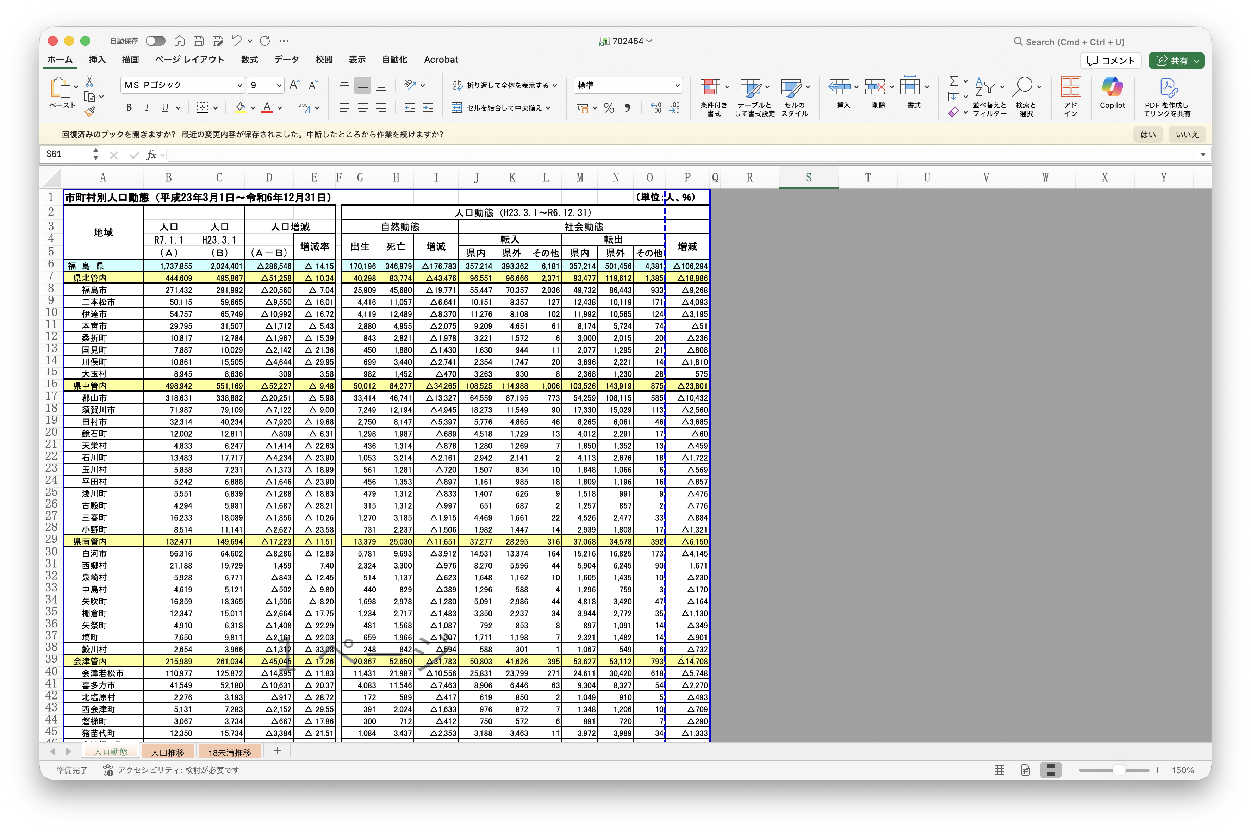Switch to Page Break Preview view
The image size is (1251, 832).
point(1051,770)
